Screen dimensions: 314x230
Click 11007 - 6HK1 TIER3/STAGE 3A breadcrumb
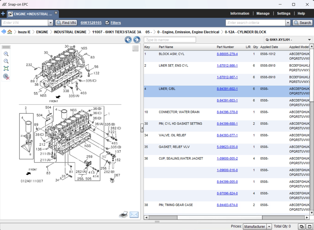click(117, 32)
